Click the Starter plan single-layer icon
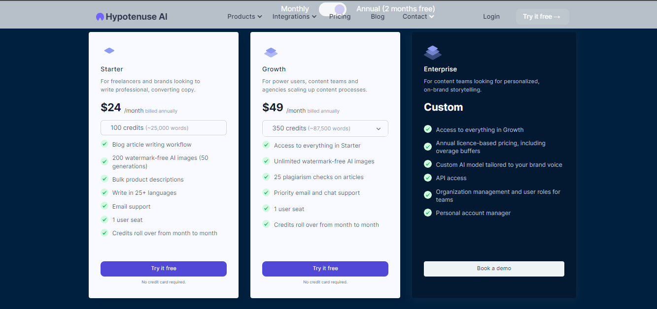The height and width of the screenshot is (309, 657). (x=109, y=51)
